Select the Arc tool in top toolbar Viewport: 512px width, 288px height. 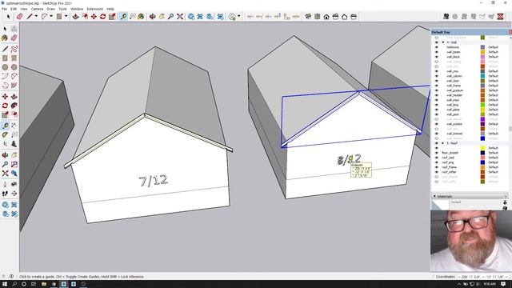point(44,16)
